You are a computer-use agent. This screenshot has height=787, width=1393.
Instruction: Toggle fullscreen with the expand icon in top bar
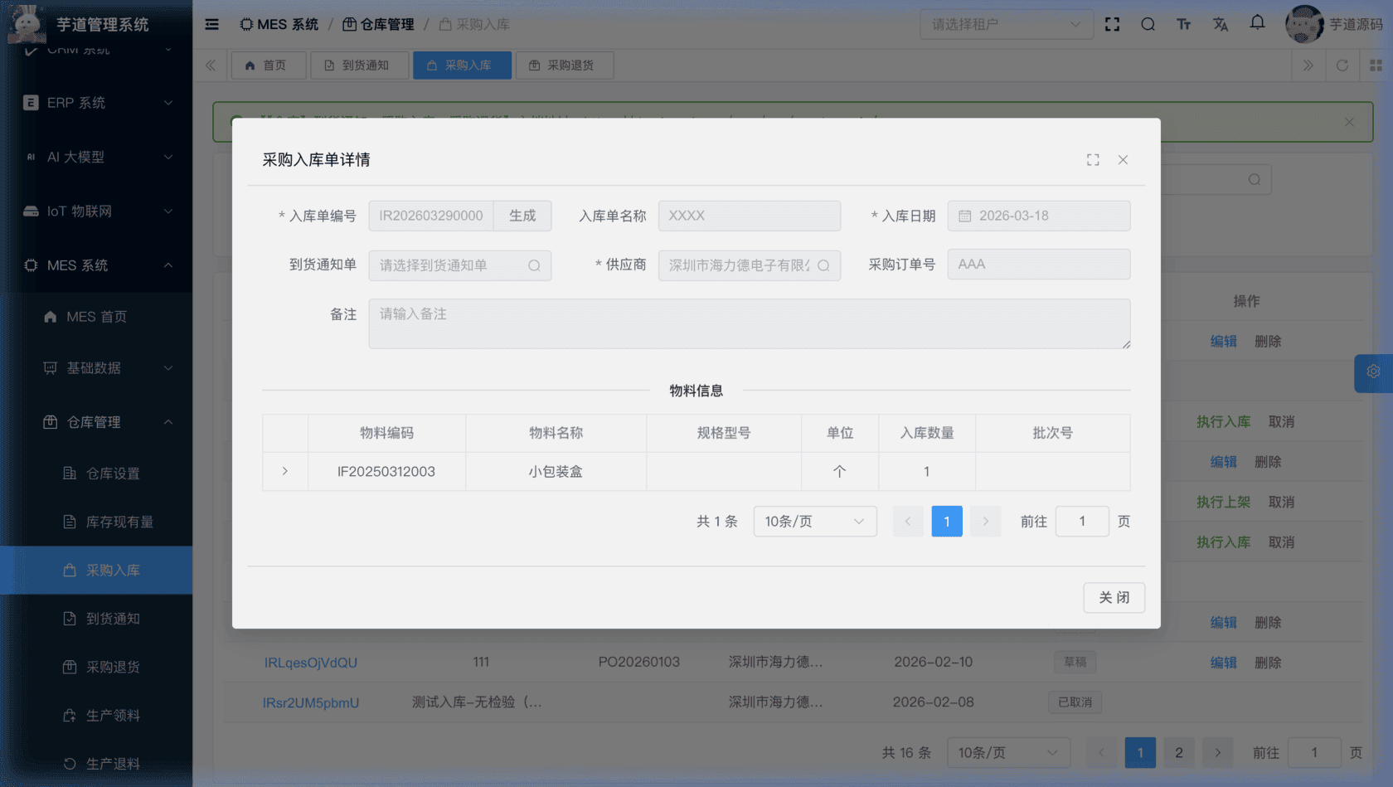1111,23
